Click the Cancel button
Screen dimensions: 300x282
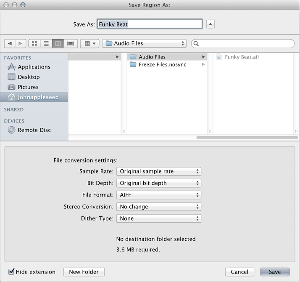tap(239, 272)
